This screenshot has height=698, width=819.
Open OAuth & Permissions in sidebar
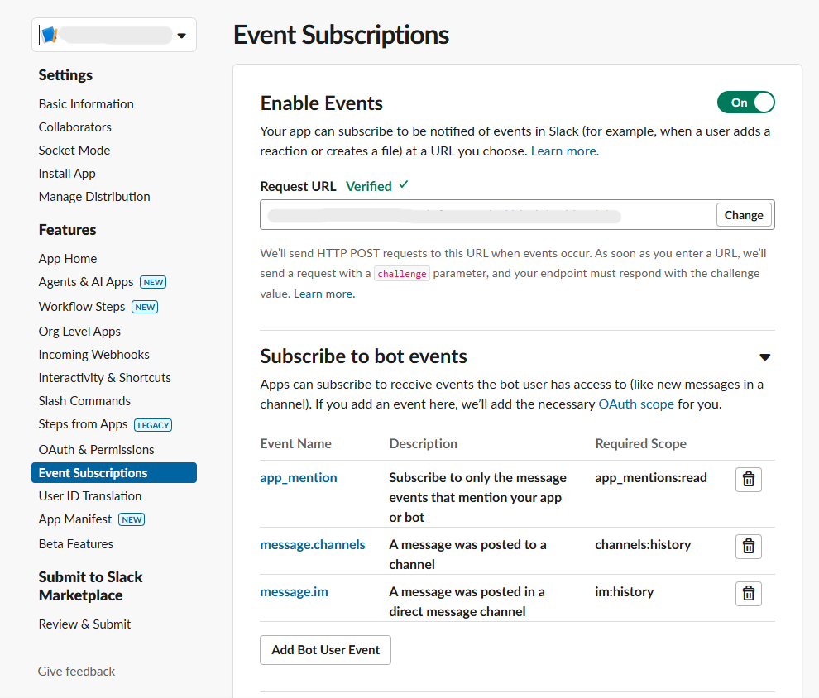pos(96,449)
